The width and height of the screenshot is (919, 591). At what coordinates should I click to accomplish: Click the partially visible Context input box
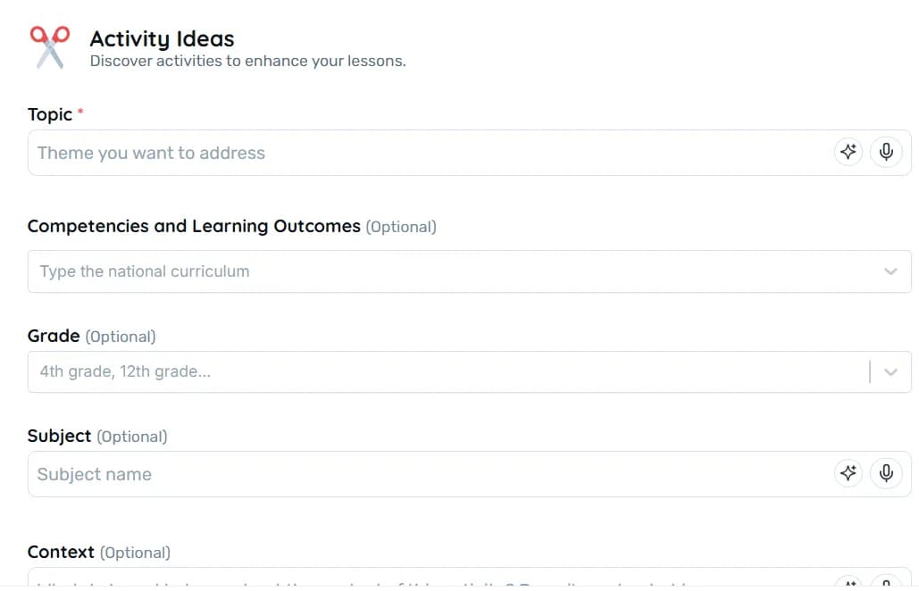pos(429,581)
